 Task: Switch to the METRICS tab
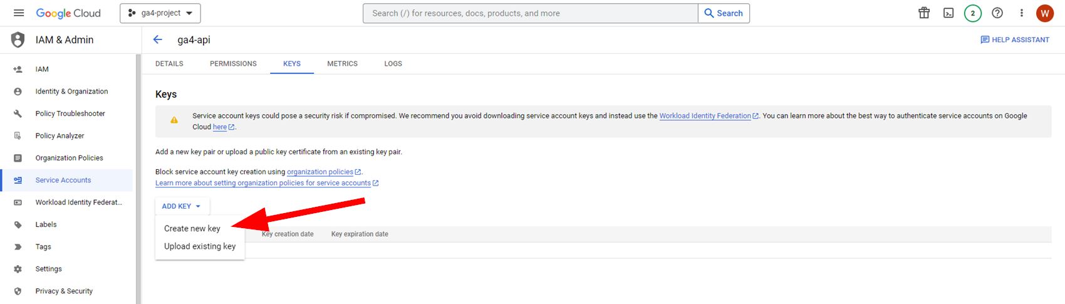coord(342,63)
